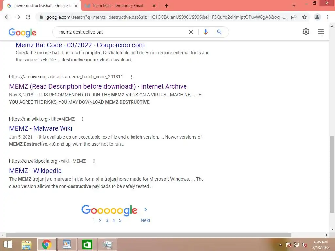Click the Action Center flag tray icon
This screenshot has width=335, height=251.
[x=289, y=245]
